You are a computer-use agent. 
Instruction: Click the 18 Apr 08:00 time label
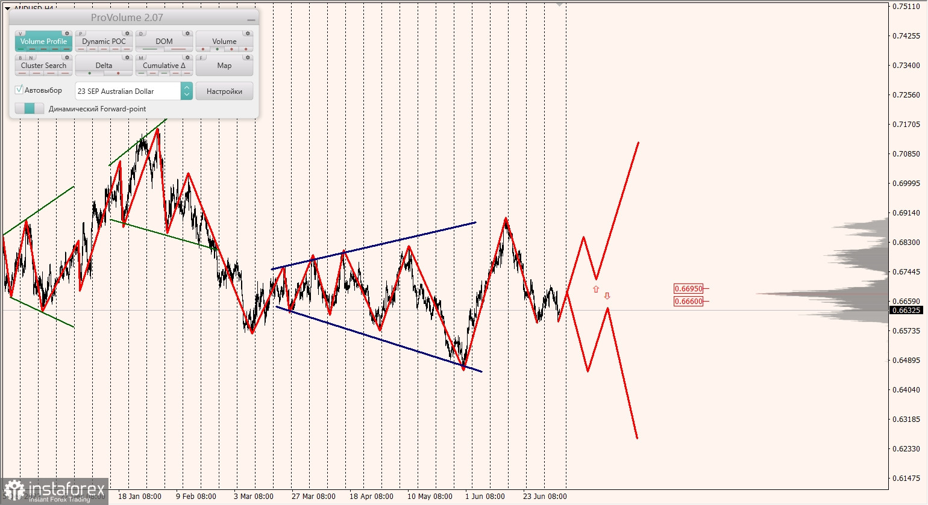point(371,497)
